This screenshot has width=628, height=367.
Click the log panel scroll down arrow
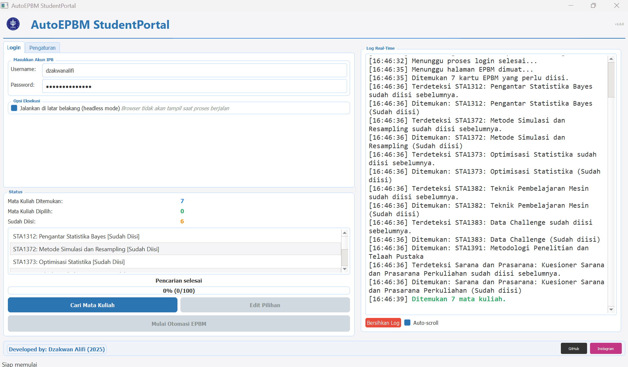point(611,309)
